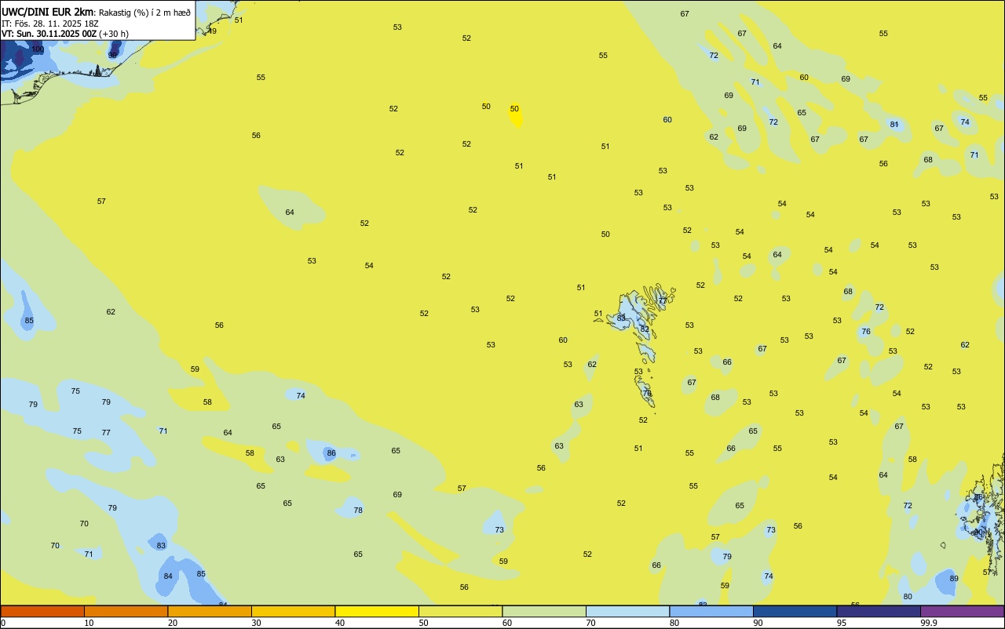Viewport: 1005px width, 629px height.
Task: Click the '30' legend tick label
Action: [257, 623]
